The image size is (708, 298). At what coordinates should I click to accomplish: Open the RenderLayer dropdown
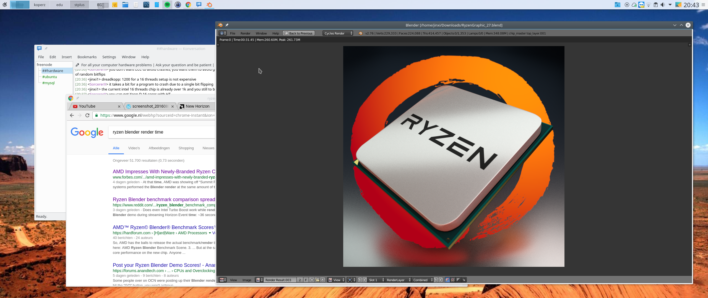[x=398, y=280]
